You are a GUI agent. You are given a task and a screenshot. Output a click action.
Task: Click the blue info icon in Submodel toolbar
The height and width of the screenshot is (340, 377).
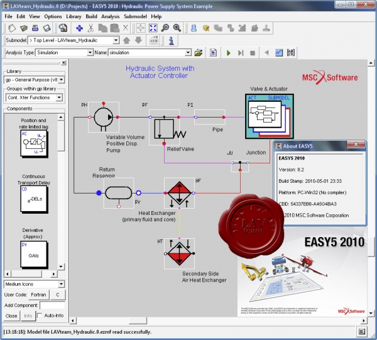(x=171, y=40)
